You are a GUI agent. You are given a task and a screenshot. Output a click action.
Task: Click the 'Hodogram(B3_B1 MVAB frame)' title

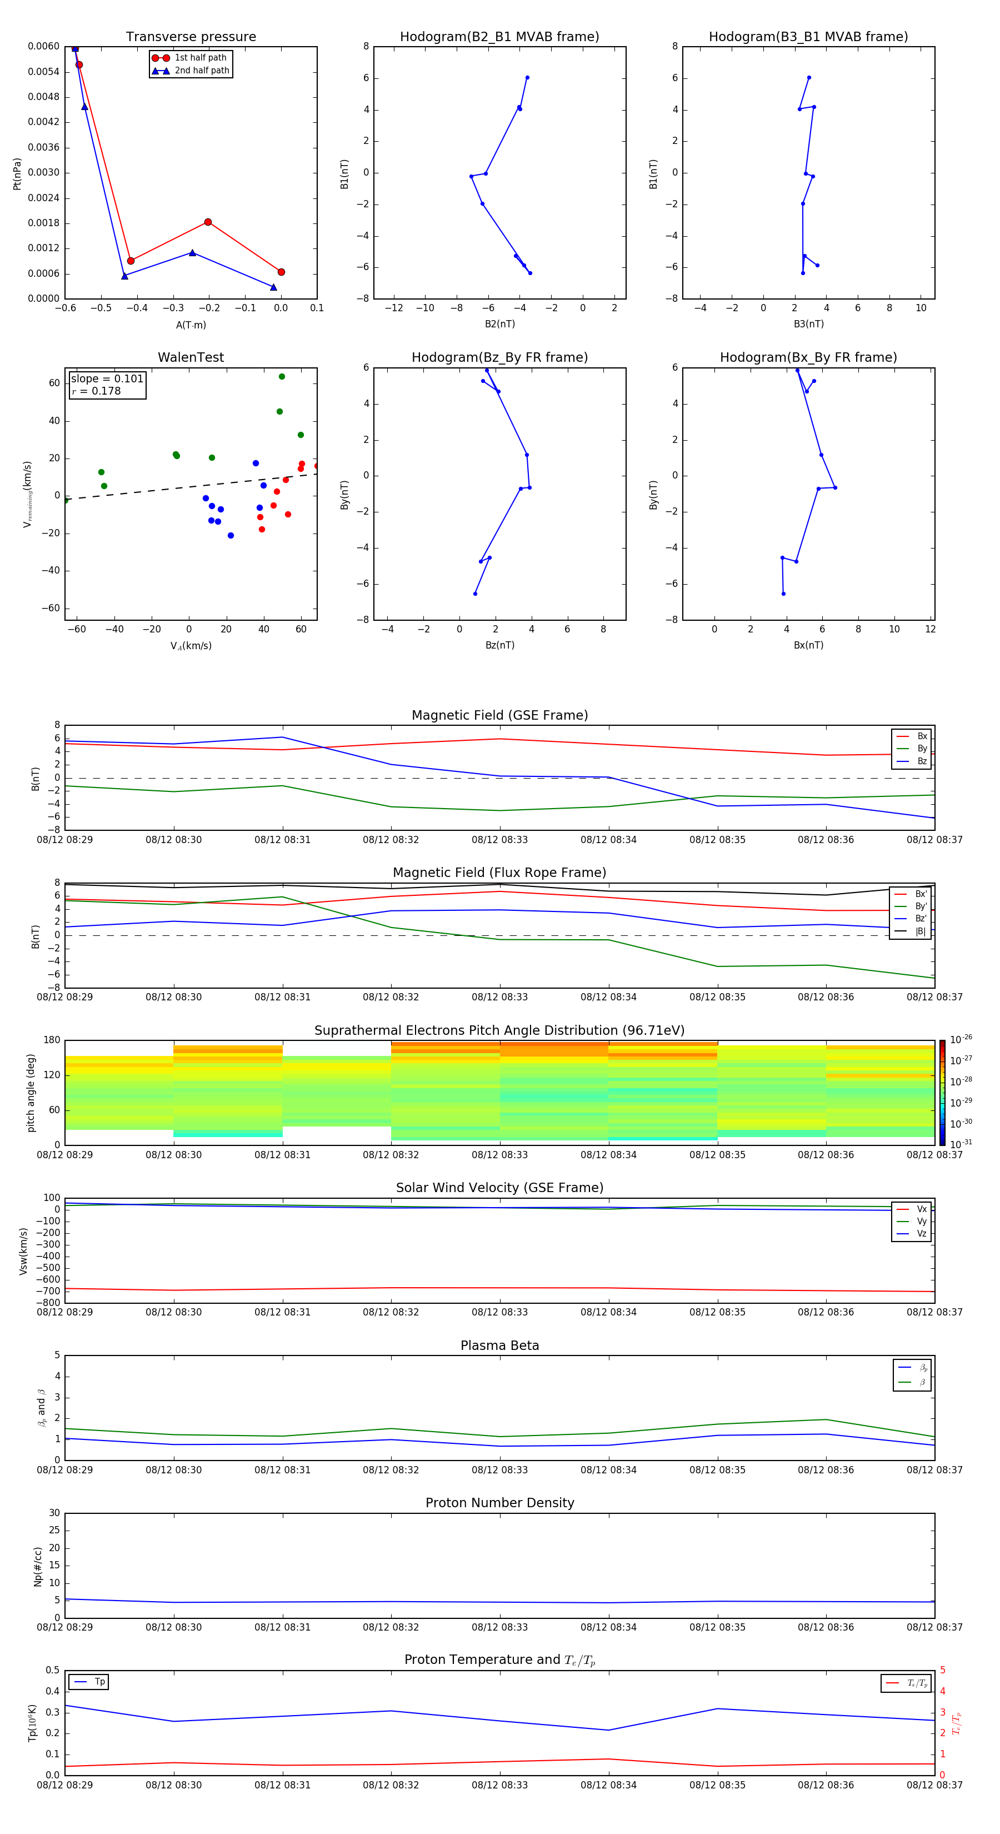[808, 37]
